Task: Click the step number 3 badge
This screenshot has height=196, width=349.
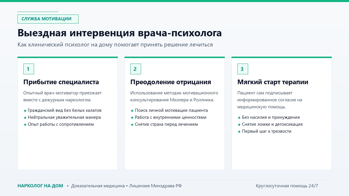Action: click(x=243, y=69)
